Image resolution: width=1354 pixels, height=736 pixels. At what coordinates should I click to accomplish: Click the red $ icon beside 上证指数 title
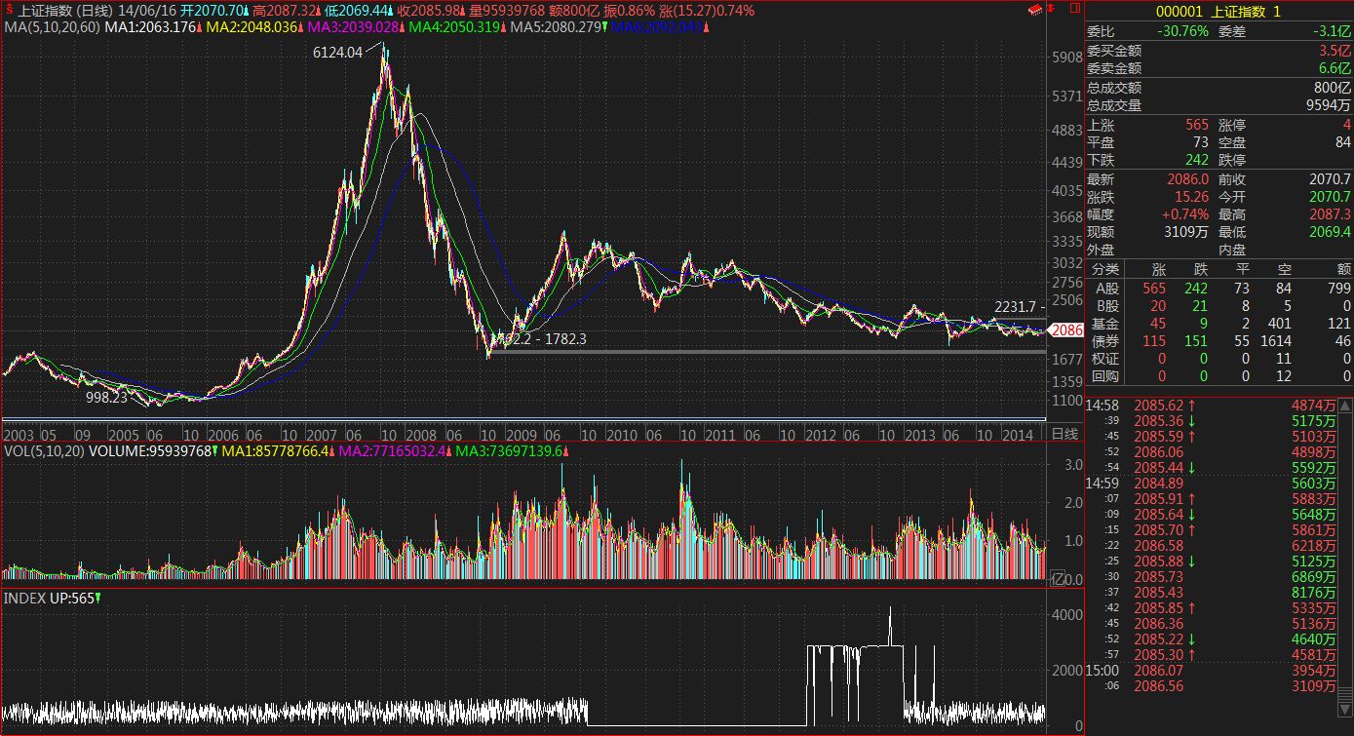click(9, 10)
